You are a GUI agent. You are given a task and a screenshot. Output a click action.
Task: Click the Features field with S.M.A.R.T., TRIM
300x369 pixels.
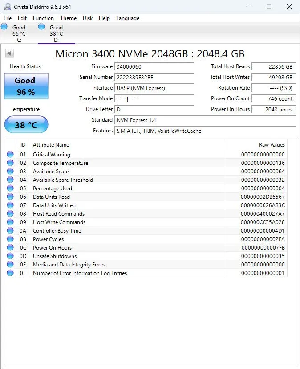pyautogui.click(x=205, y=131)
